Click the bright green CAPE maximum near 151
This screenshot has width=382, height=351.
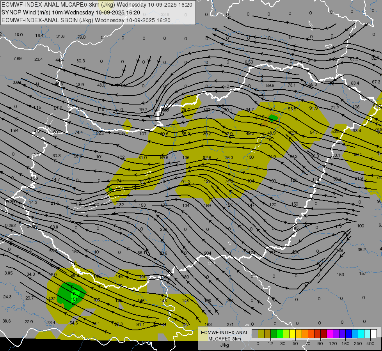[76, 293]
